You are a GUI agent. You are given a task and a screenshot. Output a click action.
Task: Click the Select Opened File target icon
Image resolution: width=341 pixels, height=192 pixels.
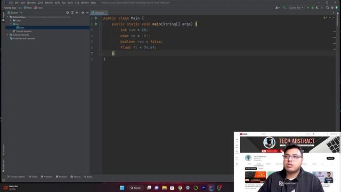[x=68, y=13]
